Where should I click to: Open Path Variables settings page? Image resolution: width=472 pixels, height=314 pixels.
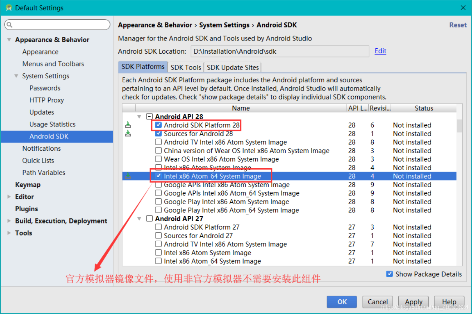[44, 173]
